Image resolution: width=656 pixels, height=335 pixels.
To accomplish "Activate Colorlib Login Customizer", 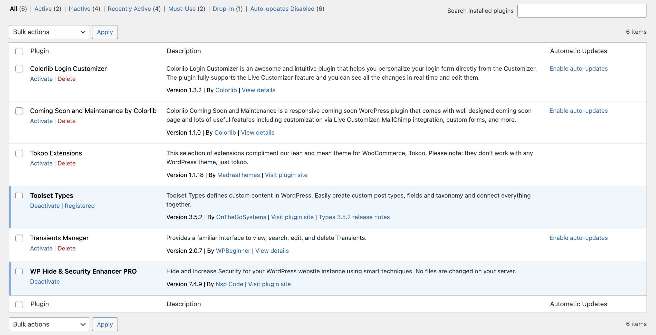I will [41, 79].
